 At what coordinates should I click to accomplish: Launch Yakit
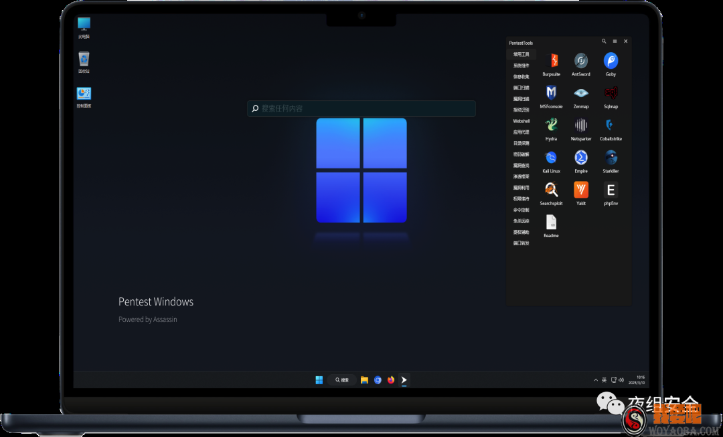(581, 193)
